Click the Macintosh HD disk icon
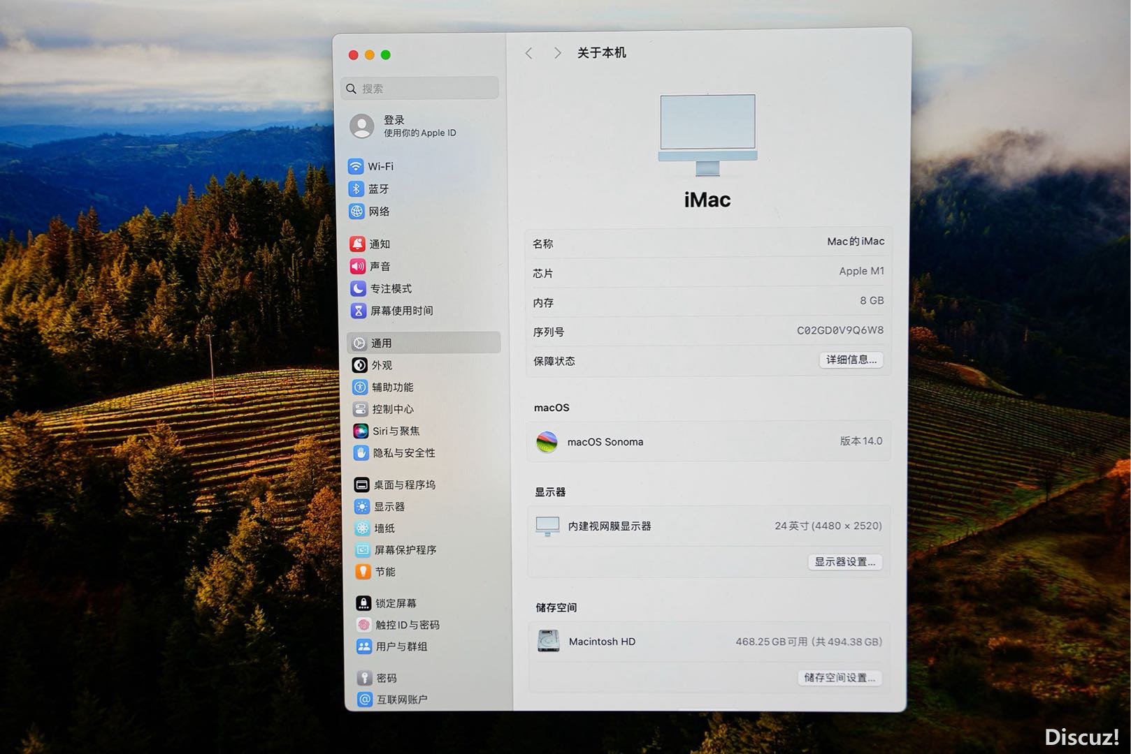The image size is (1131, 754). click(549, 641)
